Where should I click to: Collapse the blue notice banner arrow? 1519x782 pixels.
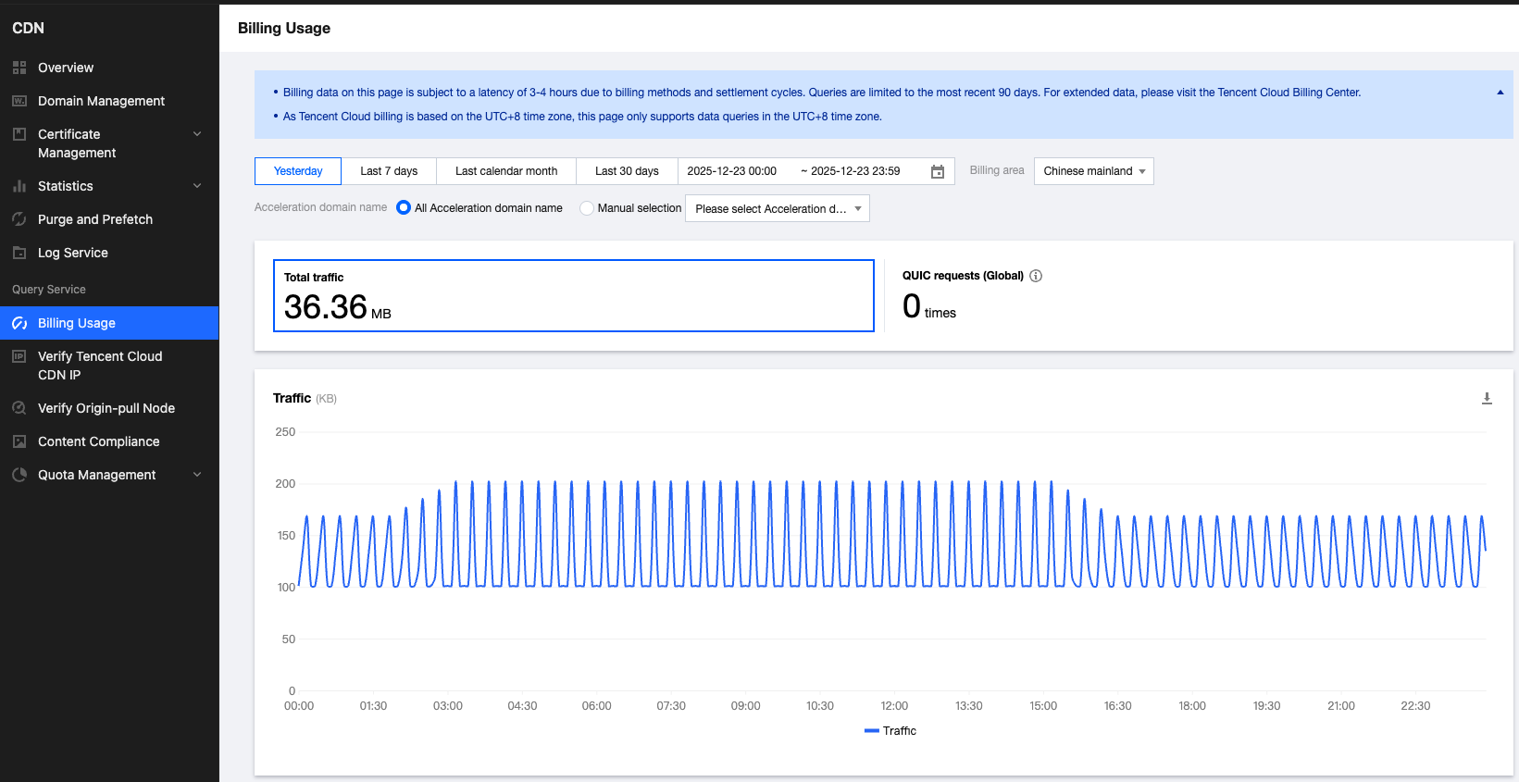coord(1500,93)
